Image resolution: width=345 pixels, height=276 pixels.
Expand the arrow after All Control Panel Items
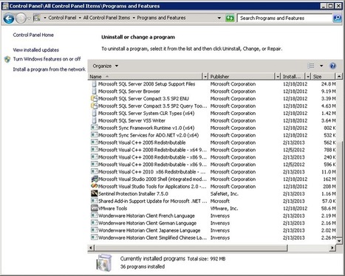click(134, 18)
